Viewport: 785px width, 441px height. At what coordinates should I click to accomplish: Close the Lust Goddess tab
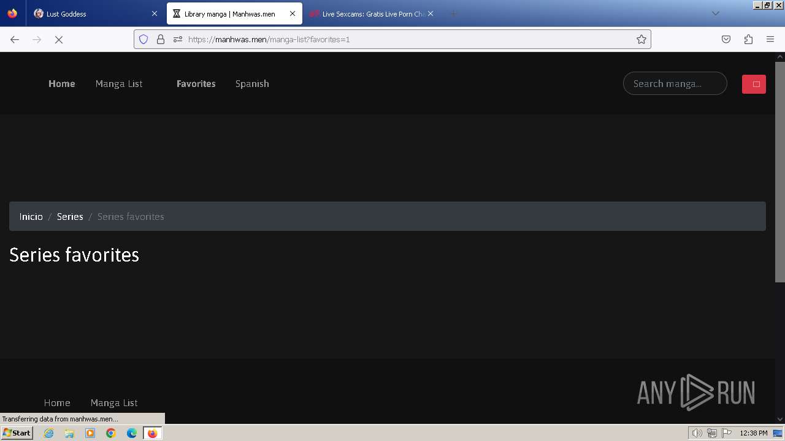tap(155, 13)
